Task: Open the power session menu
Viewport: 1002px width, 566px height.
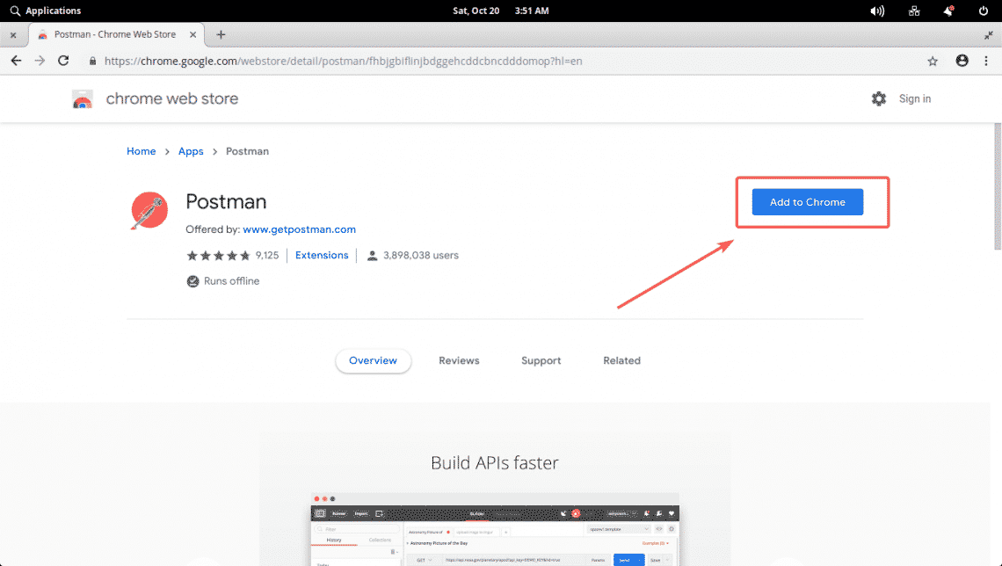Action: click(984, 11)
